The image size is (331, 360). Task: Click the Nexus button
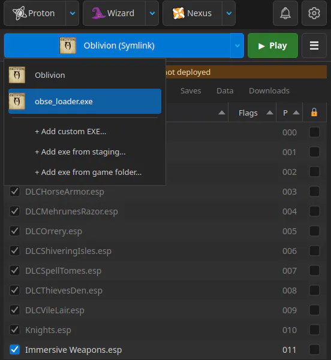[192, 13]
